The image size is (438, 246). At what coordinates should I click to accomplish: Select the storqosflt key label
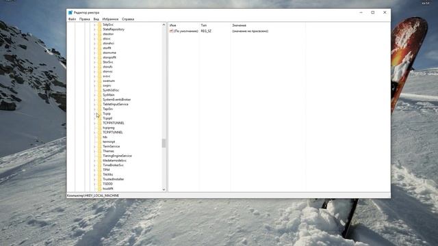click(x=109, y=57)
